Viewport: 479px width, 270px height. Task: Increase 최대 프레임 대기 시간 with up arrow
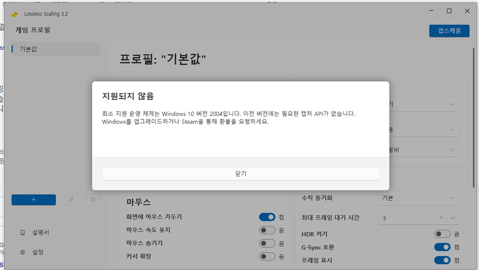[441, 218]
